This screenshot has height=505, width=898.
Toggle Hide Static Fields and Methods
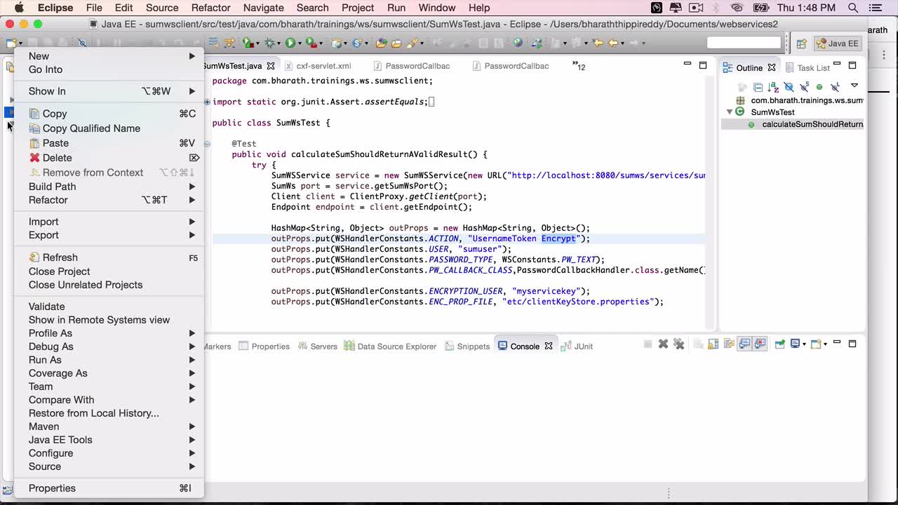804,87
